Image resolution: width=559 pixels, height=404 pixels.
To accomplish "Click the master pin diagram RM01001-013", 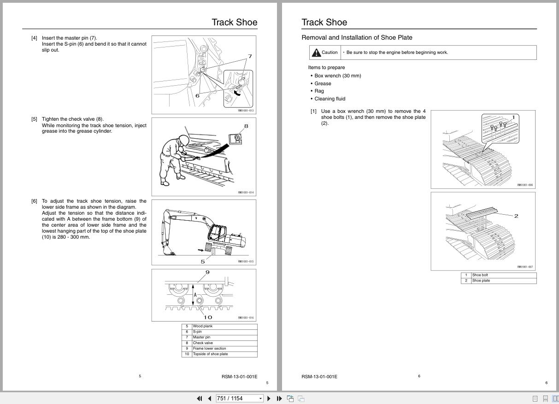I will (204, 75).
